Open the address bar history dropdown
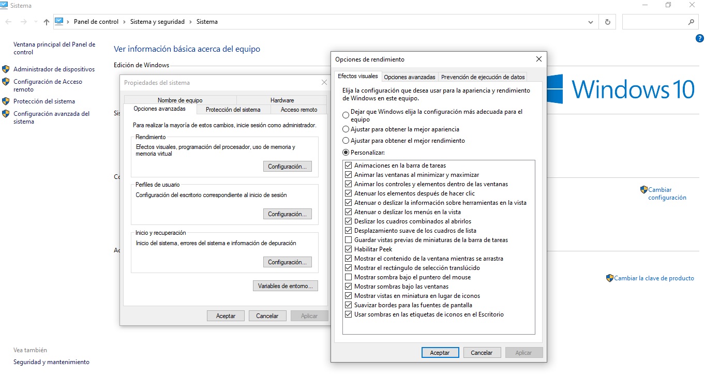This screenshot has height=376, width=705. [591, 22]
